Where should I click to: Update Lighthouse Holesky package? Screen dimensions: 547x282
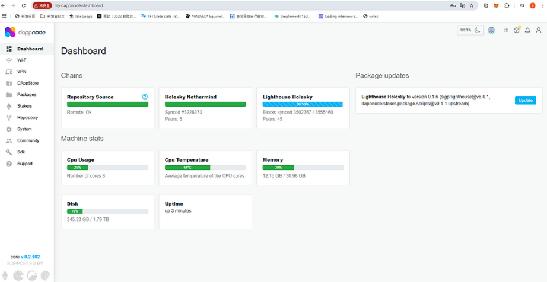(x=526, y=100)
